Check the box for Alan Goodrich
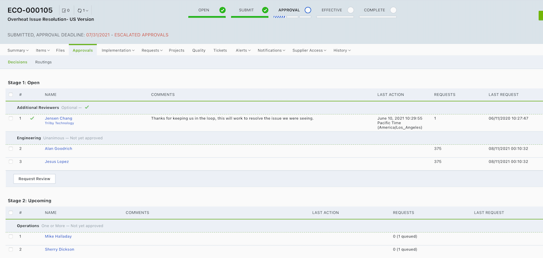This screenshot has width=543, height=258. pyautogui.click(x=11, y=149)
